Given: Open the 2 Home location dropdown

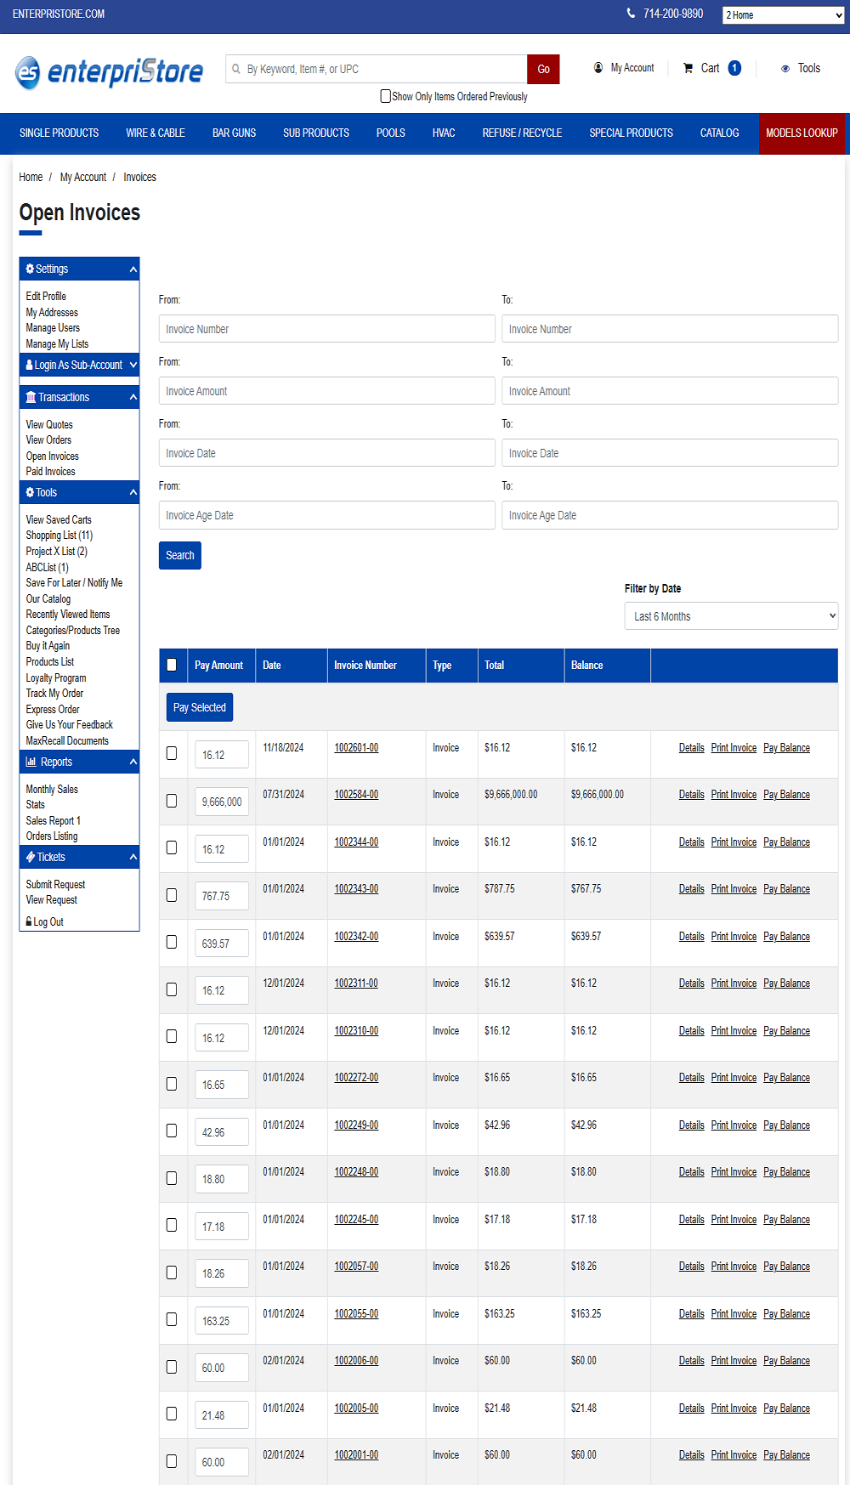Looking at the screenshot, I should click(783, 14).
